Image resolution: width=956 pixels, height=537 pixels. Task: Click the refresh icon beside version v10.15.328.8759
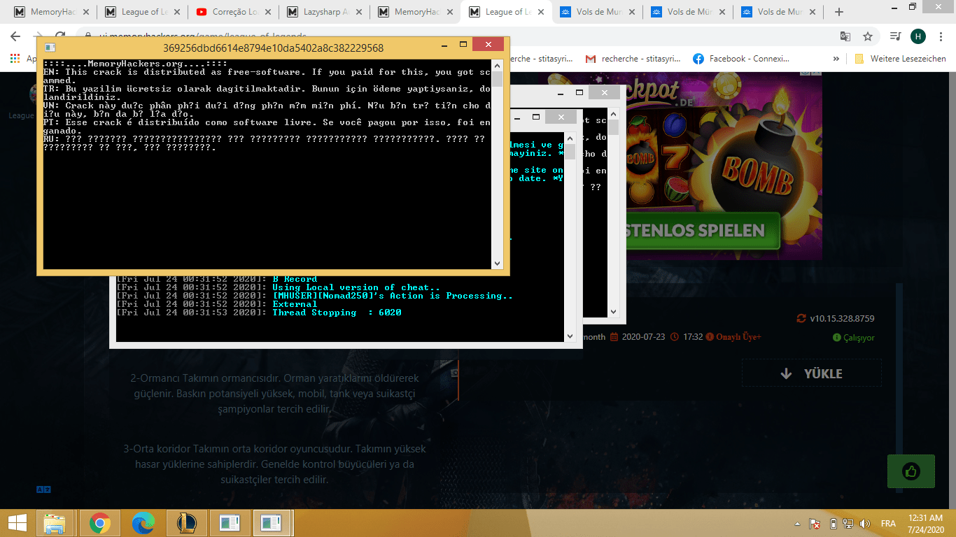801,318
